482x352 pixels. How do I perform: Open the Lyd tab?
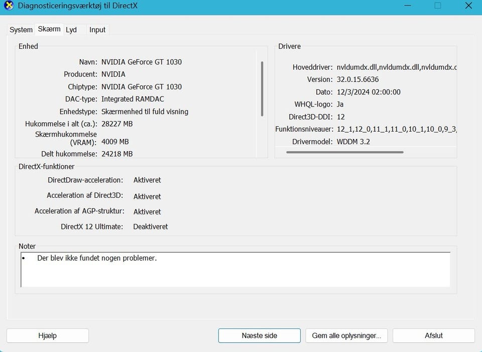click(x=71, y=30)
